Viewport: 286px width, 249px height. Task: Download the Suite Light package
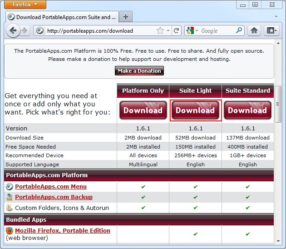(x=195, y=110)
